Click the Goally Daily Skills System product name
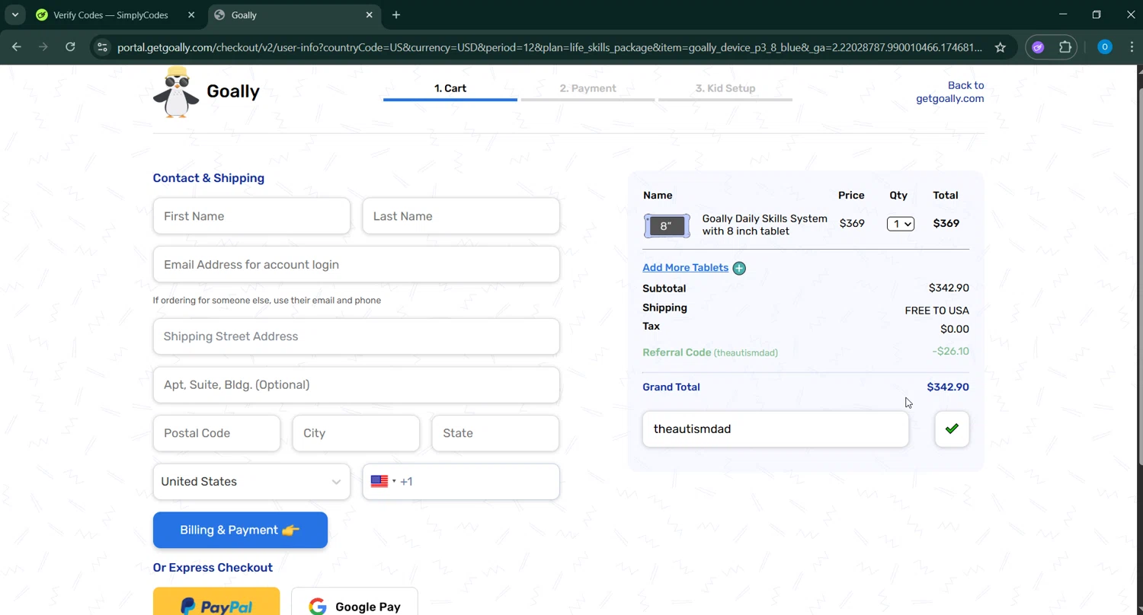Viewport: 1143px width, 615px height. point(764,225)
